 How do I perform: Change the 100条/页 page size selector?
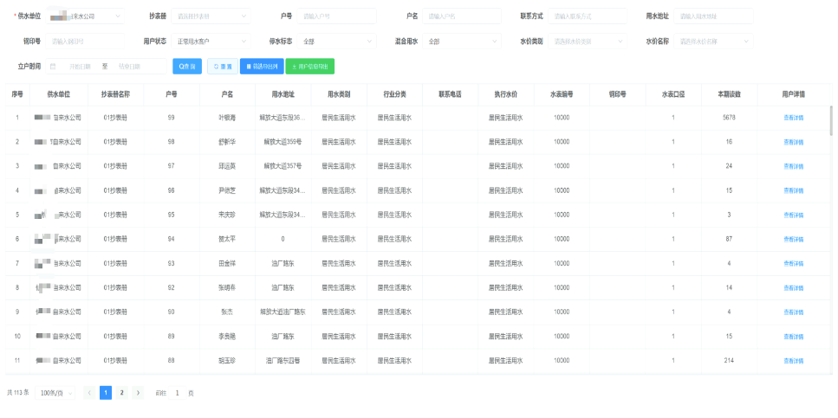(55, 393)
